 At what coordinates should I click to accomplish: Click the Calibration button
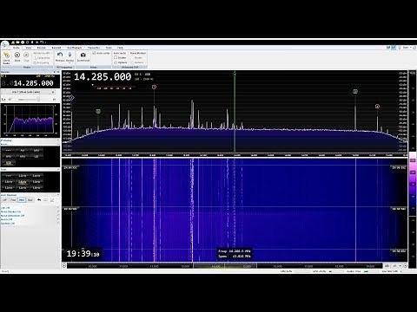pos(42,58)
